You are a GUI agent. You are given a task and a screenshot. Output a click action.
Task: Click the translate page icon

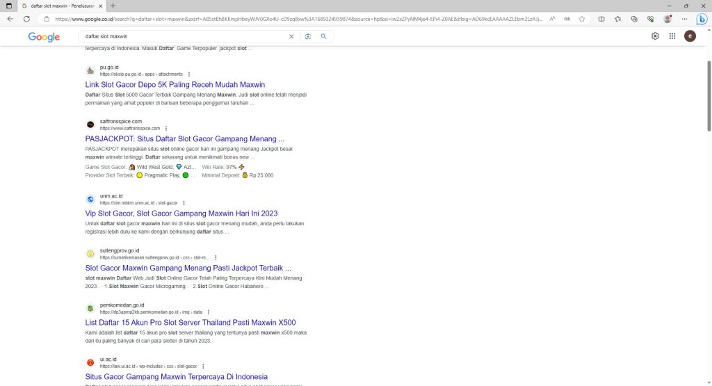click(x=567, y=19)
